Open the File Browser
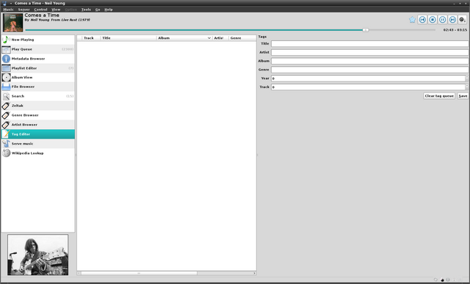 tap(37, 87)
